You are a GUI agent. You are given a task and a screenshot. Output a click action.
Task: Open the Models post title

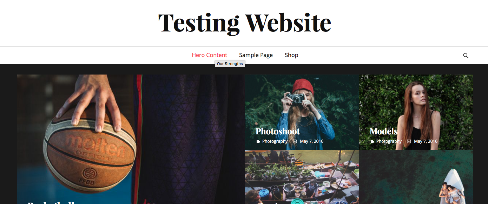point(383,131)
